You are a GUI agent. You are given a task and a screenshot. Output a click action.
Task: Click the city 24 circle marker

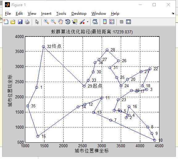pos(121,86)
